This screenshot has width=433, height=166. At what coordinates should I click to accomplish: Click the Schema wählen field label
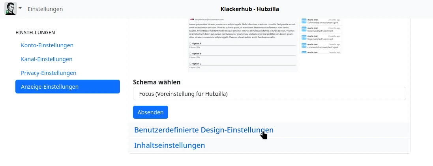pyautogui.click(x=157, y=82)
